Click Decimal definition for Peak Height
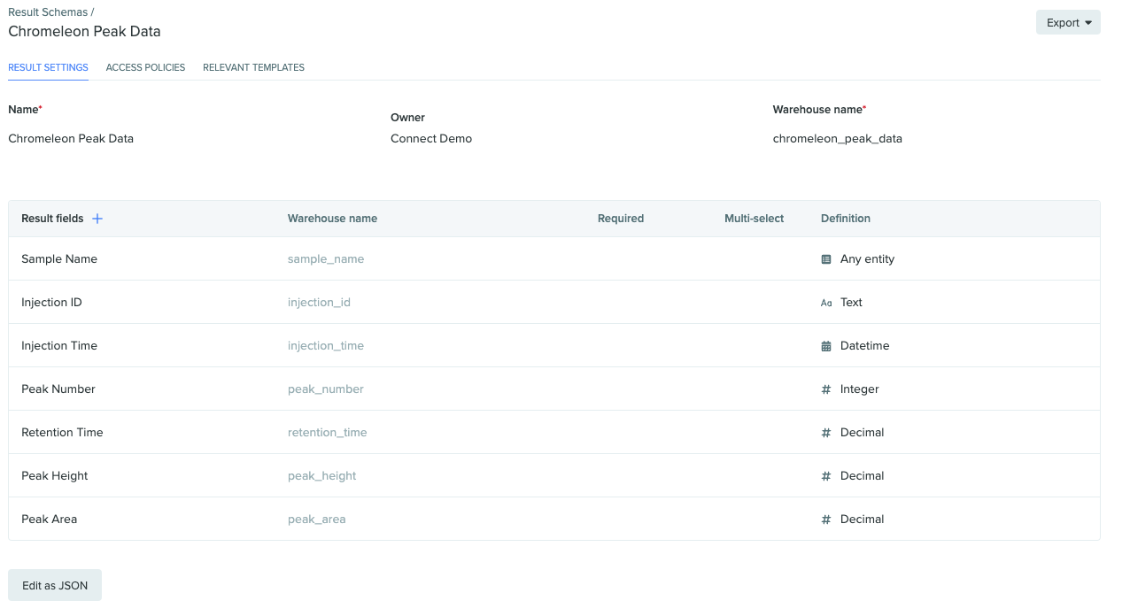The height and width of the screenshot is (616, 1130). 863,476
